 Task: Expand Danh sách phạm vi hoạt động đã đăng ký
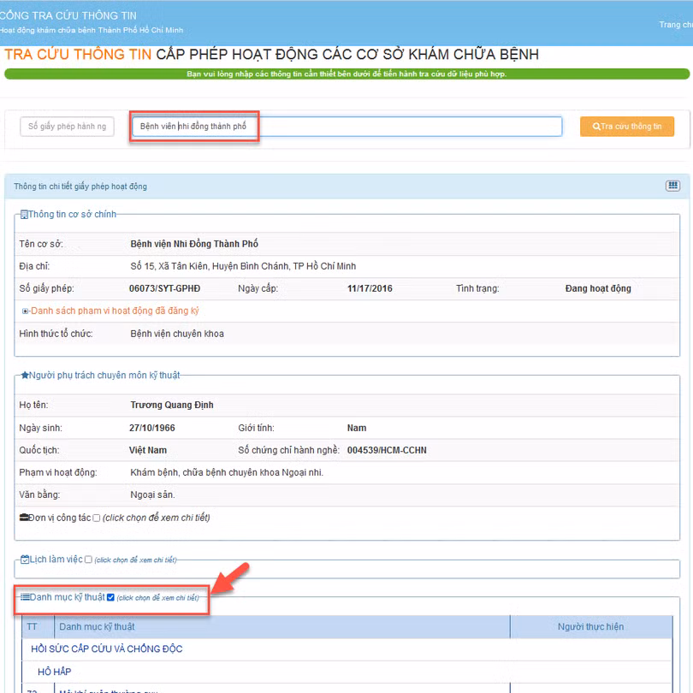pos(115,311)
